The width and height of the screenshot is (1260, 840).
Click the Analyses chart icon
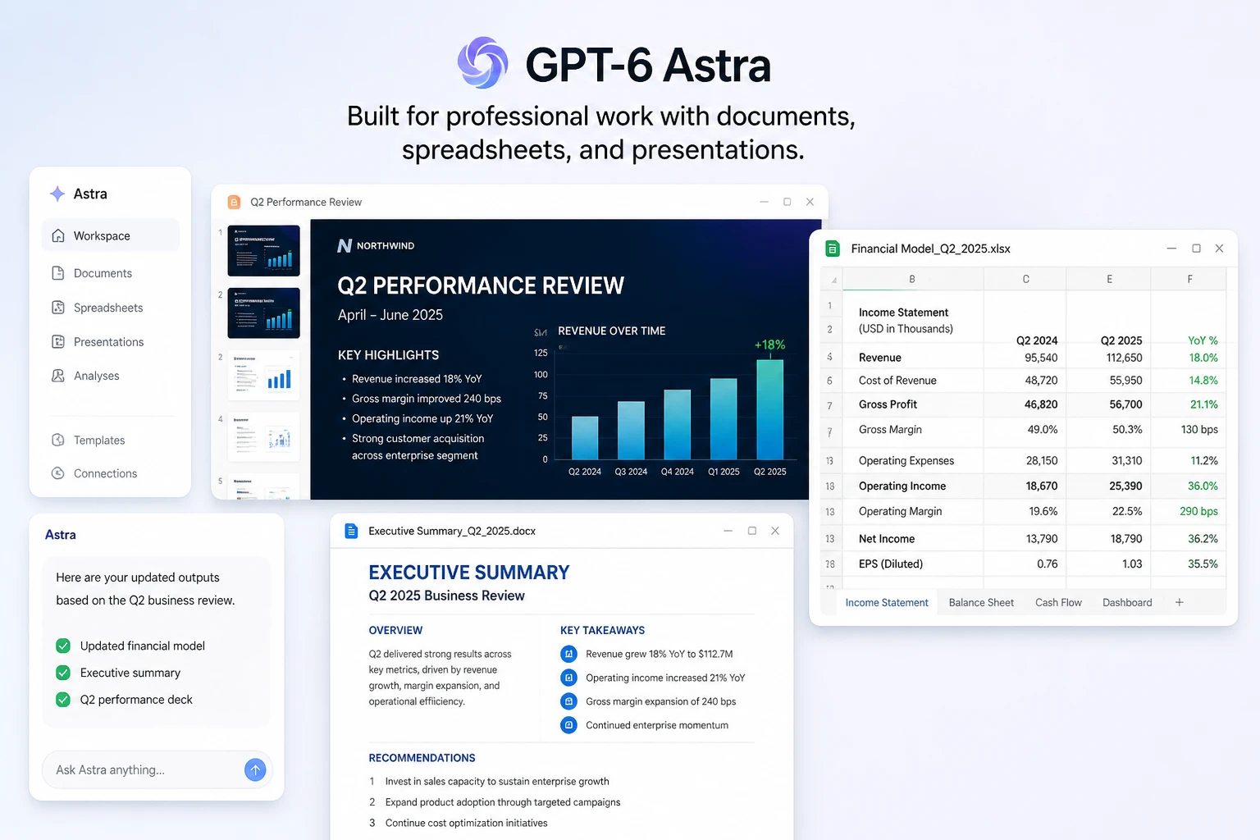tap(58, 376)
